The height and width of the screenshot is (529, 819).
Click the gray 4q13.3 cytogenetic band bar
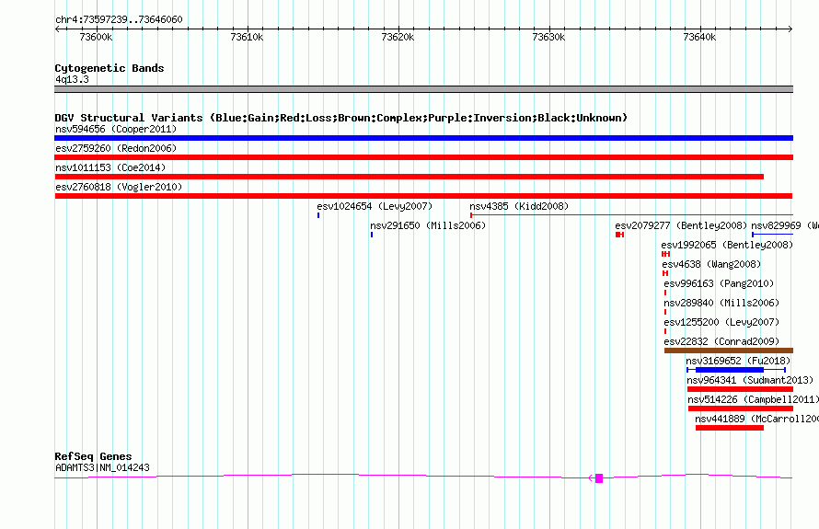pyautogui.click(x=423, y=89)
